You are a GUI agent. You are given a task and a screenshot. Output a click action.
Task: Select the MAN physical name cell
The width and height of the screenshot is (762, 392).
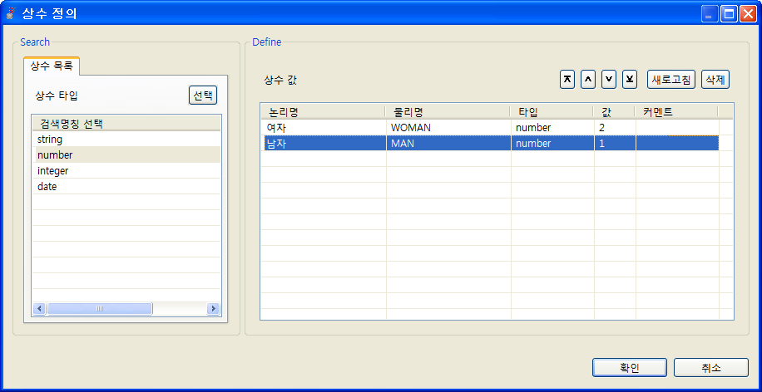[x=449, y=144]
